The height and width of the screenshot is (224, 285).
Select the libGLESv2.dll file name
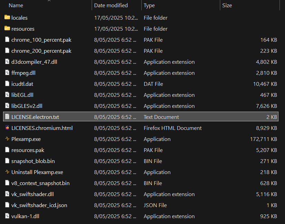coord(27,106)
